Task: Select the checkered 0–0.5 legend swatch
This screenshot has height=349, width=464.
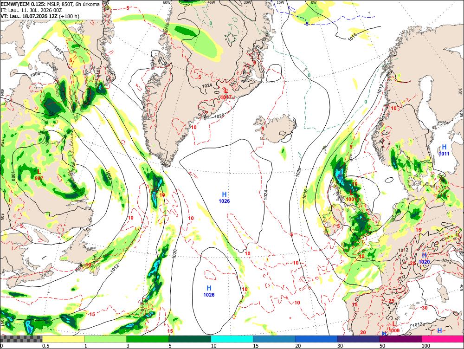Action: 21,339
